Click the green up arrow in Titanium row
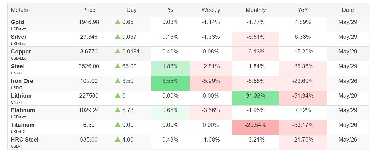Viewport: 372px width, 152px height. (118, 125)
